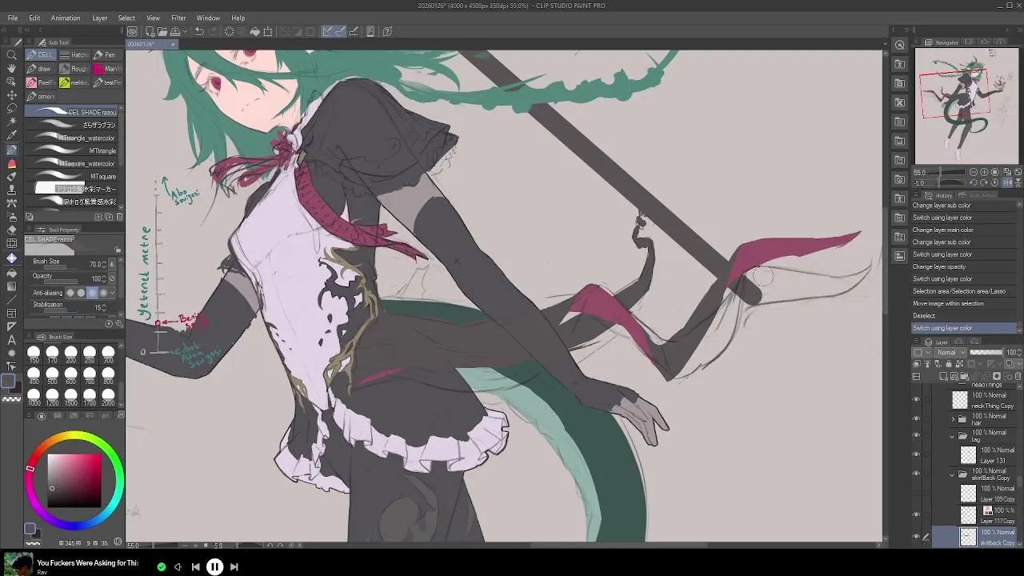Select the Eyedropper tool

12,136
